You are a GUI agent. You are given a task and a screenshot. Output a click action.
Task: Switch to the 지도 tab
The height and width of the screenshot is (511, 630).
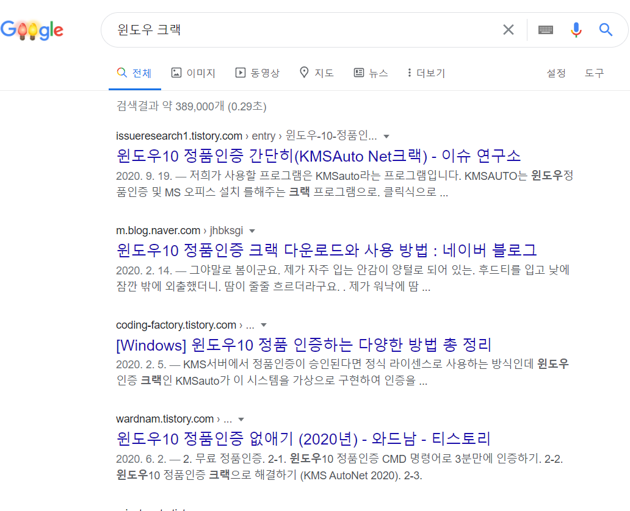pos(317,73)
